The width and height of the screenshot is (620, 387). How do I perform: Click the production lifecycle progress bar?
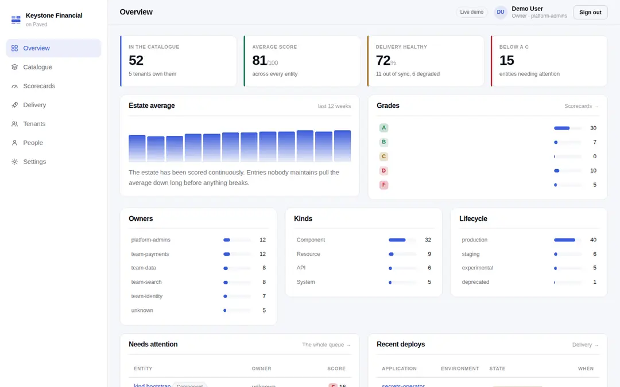[x=567, y=240]
